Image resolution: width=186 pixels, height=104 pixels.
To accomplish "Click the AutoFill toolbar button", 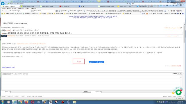I will (x=87, y=11).
